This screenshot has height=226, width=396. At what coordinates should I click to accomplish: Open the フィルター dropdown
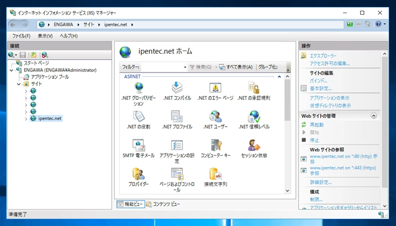point(185,67)
